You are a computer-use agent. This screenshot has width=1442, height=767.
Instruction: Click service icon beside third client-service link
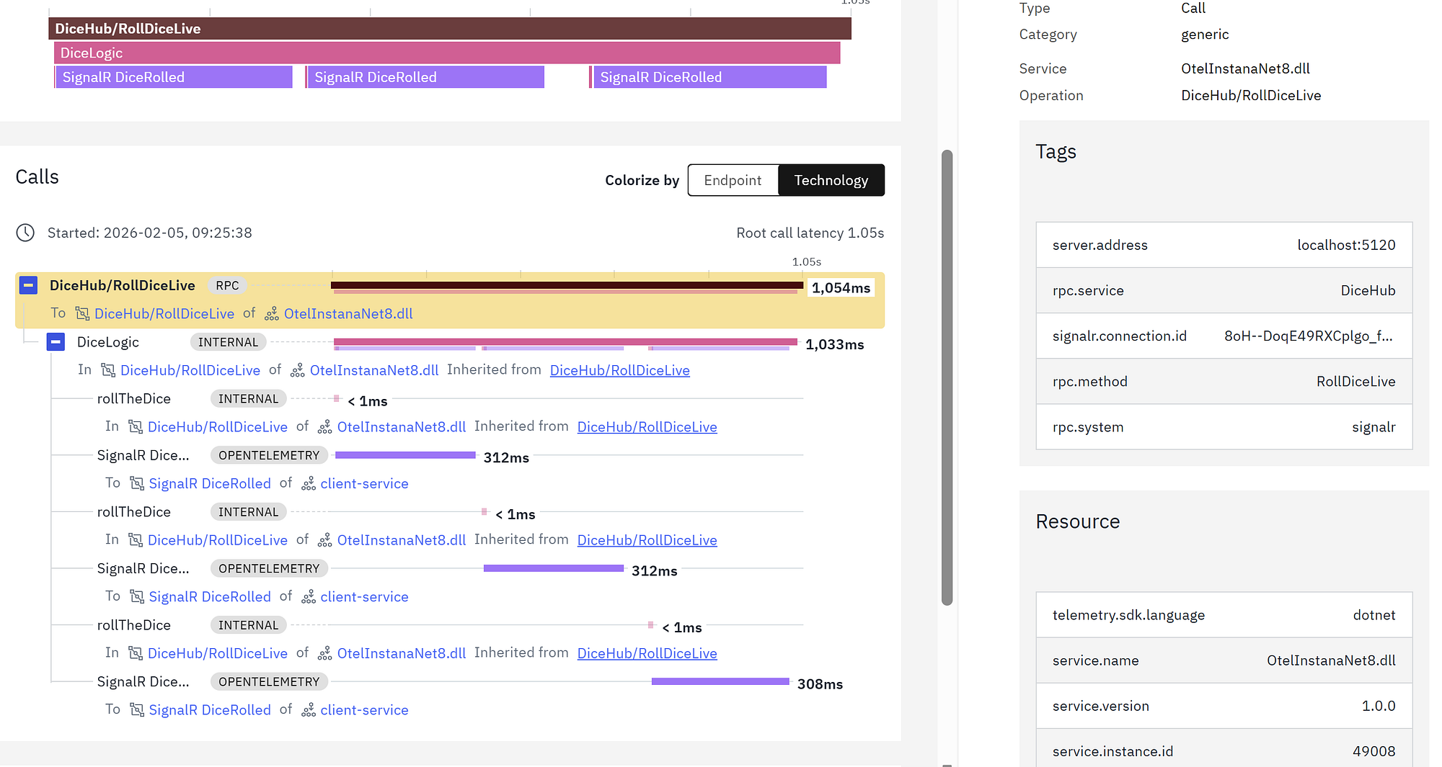click(309, 710)
